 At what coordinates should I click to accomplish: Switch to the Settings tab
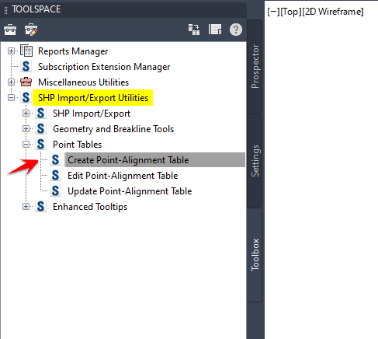pos(255,161)
